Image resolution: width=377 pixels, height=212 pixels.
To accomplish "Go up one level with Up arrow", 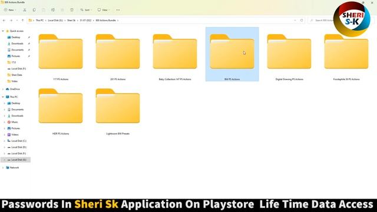I will [x=22, y=21].
